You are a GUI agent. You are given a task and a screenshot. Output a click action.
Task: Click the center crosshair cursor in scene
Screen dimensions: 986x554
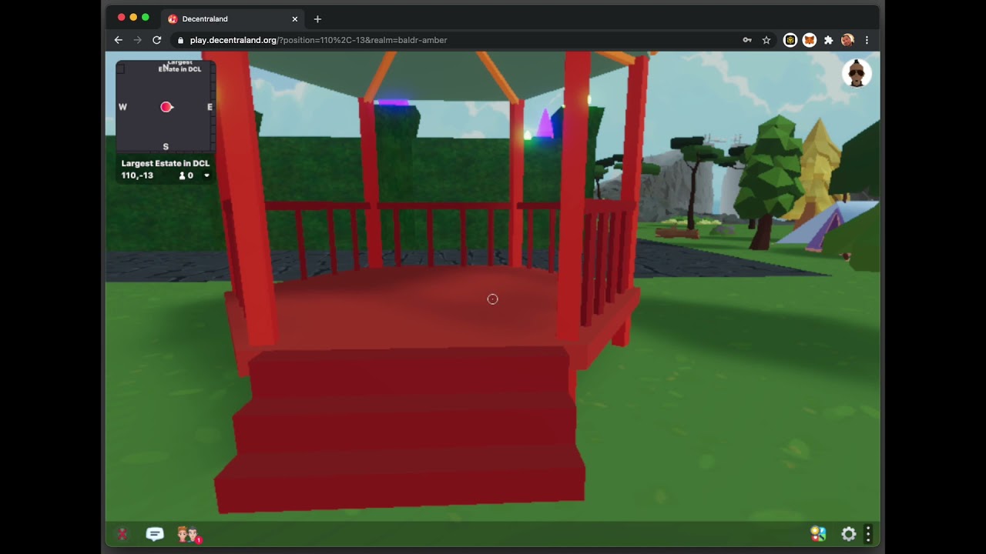[x=492, y=299]
